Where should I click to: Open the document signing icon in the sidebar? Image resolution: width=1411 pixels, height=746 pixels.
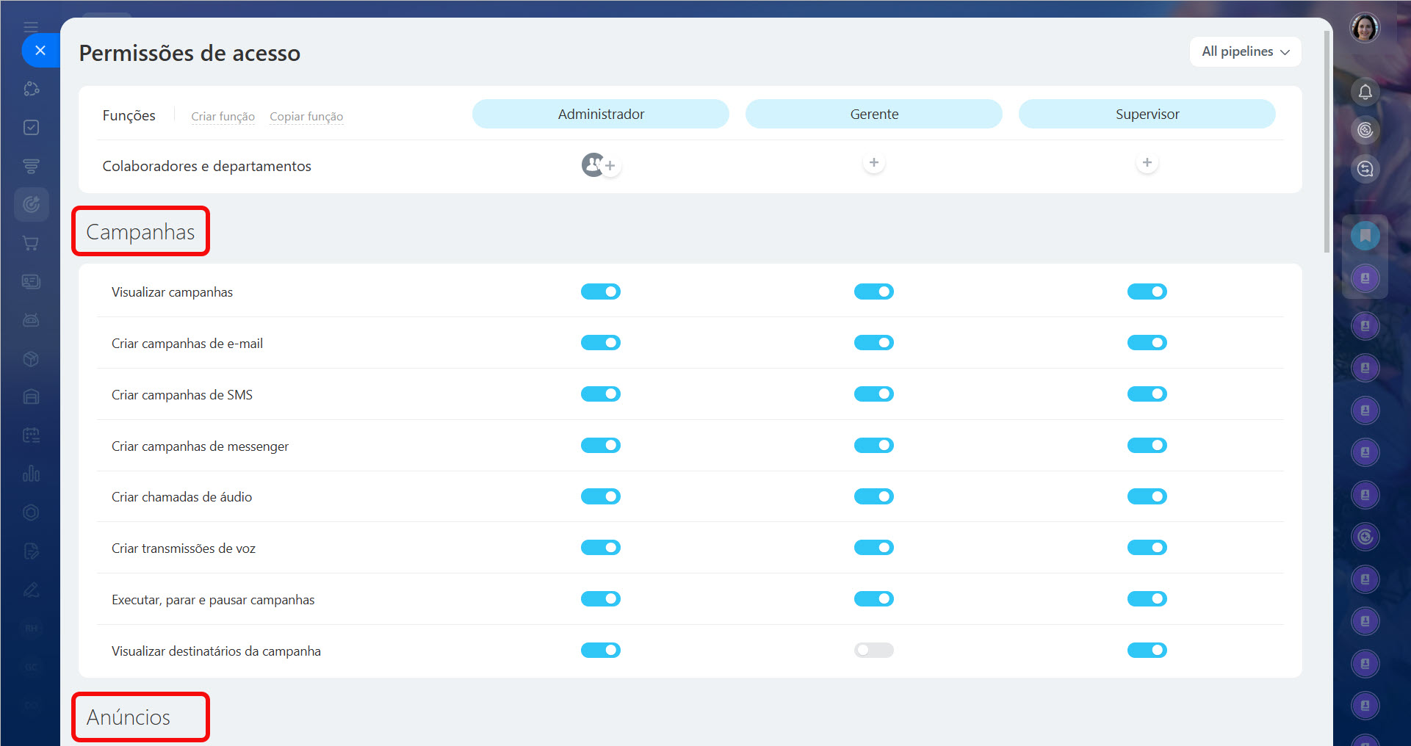click(x=31, y=551)
